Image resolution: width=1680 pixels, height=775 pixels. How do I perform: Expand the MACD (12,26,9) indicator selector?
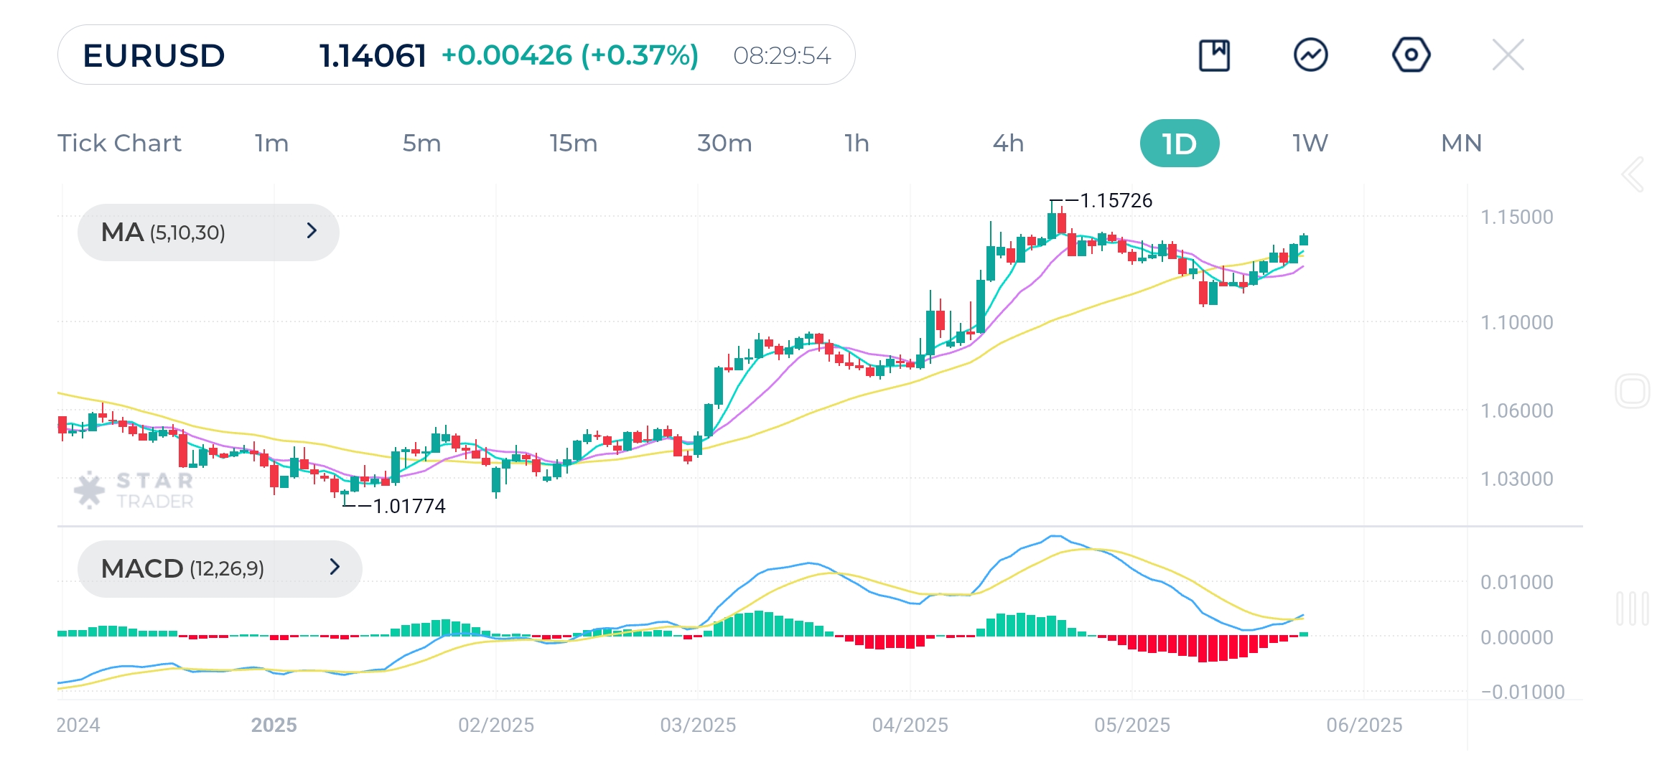click(x=219, y=568)
